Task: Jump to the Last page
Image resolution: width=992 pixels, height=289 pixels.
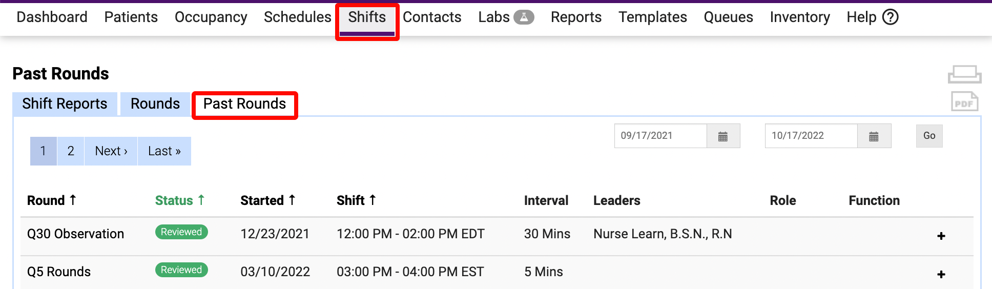Action: click(x=164, y=151)
